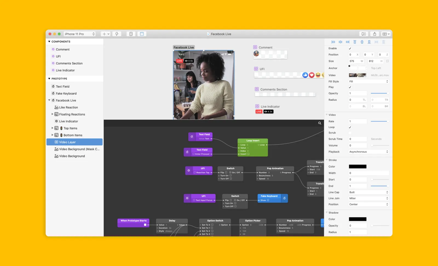Click the size aspect ratio link icon
This screenshot has height=266, width=438.
(388, 61)
